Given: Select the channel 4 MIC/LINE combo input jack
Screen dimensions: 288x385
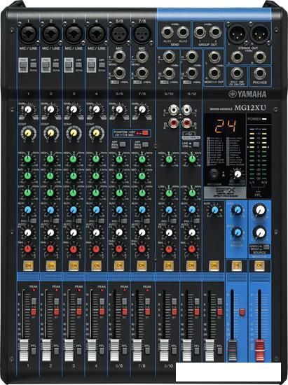Looking at the screenshot, I should [x=96, y=34].
